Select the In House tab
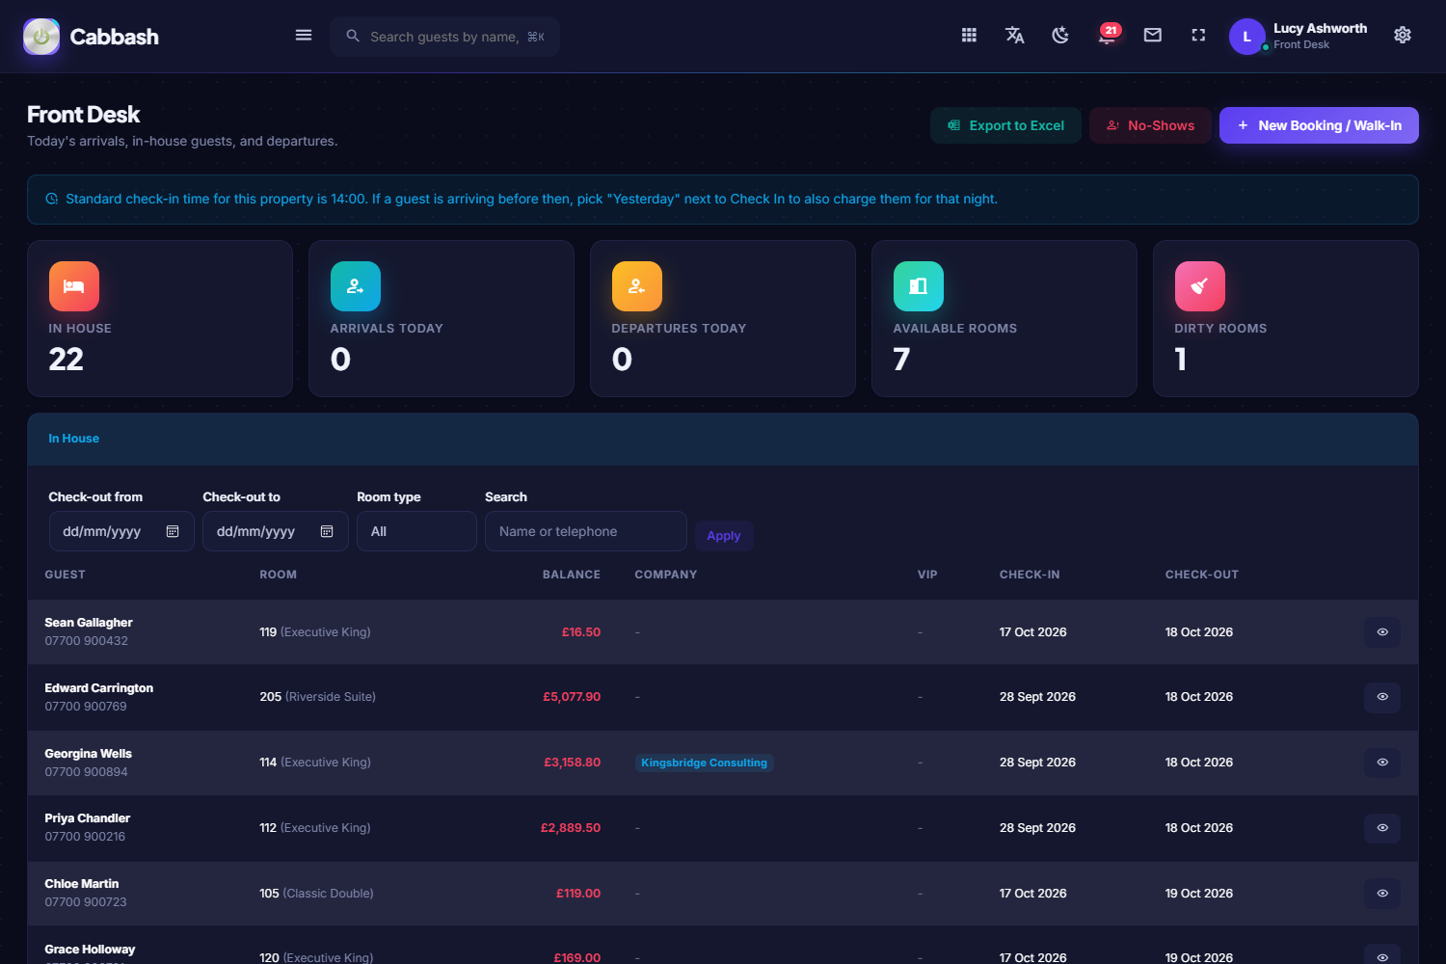The height and width of the screenshot is (964, 1446). [x=74, y=439]
